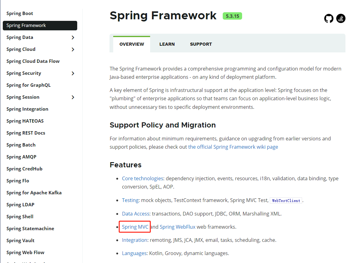Open Spring Integration in sidebar
Screen dimensions: 351x263
point(27,109)
